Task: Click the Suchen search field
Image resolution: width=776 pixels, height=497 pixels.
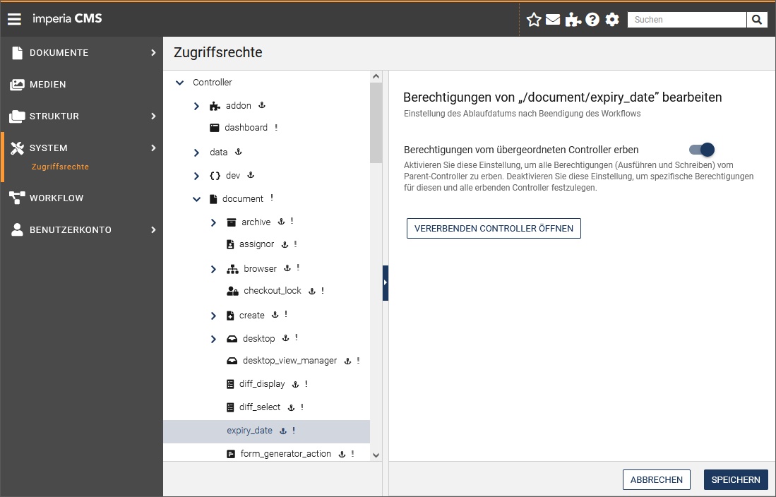Action: click(687, 20)
